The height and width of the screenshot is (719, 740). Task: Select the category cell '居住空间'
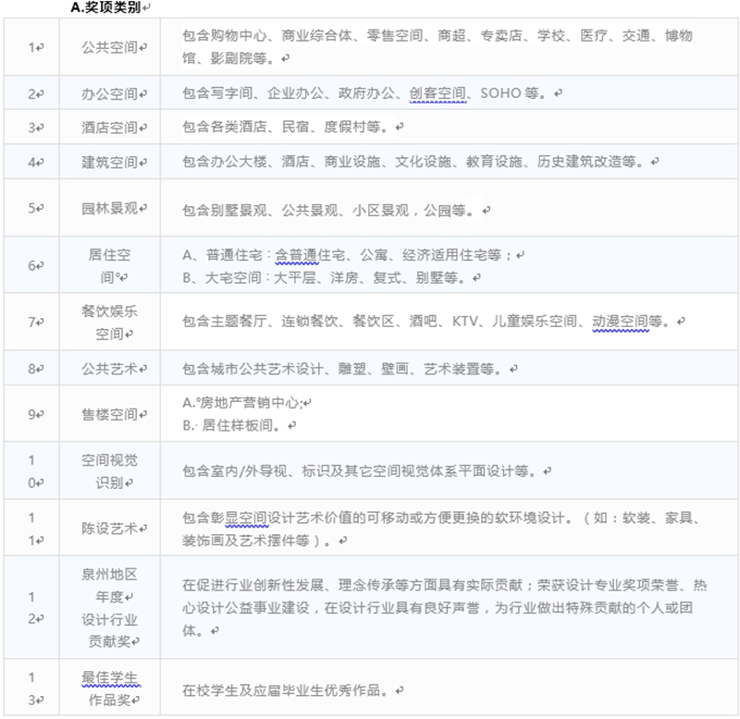click(109, 266)
